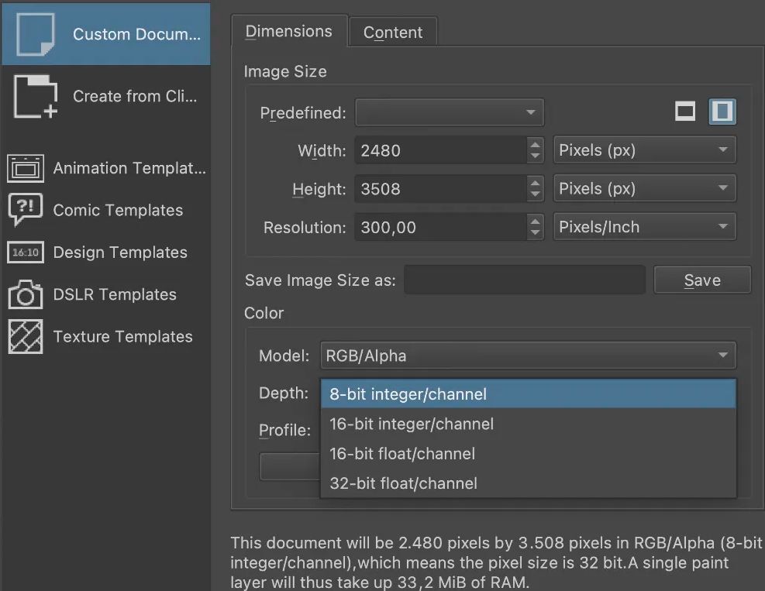Screen dimensions: 765x591
Task: Click the Texture Templates icon
Action: point(26,336)
